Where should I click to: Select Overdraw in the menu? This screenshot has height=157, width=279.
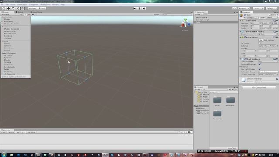coord(8,36)
